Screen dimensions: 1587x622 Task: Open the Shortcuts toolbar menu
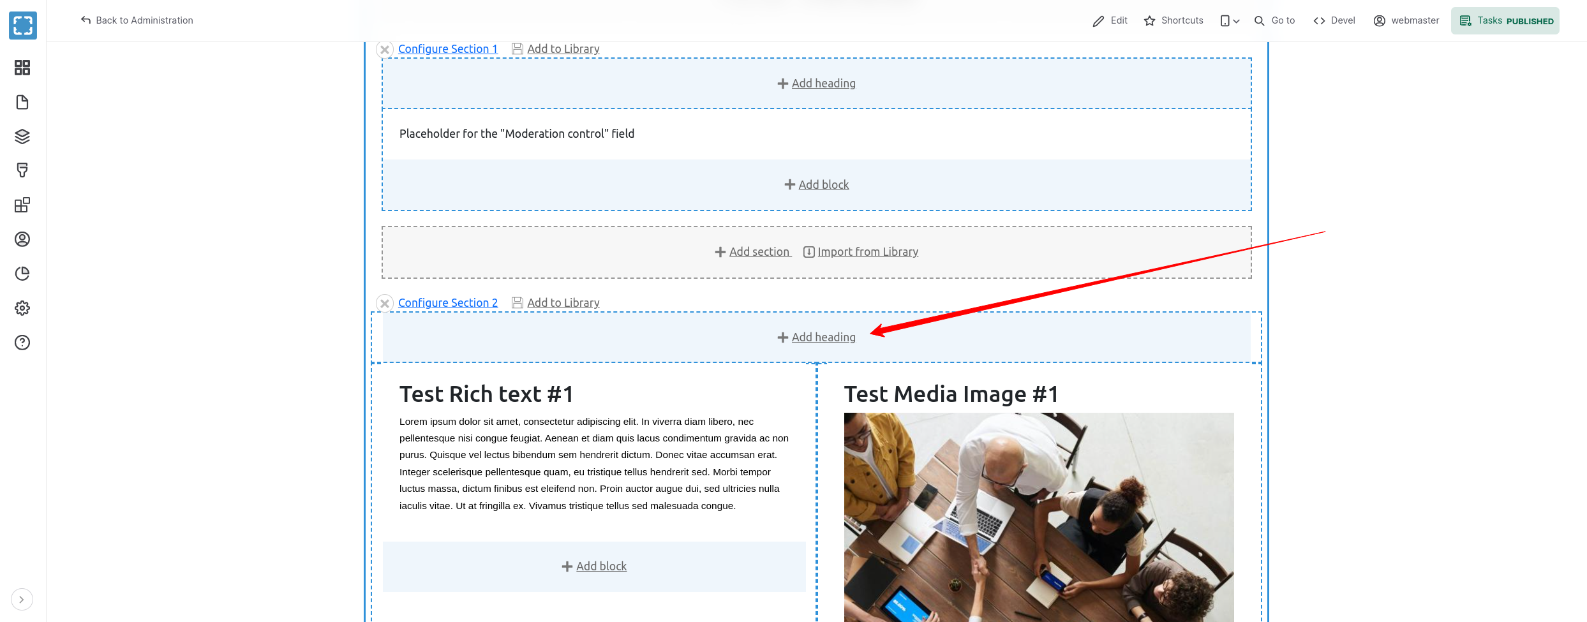click(x=1173, y=20)
